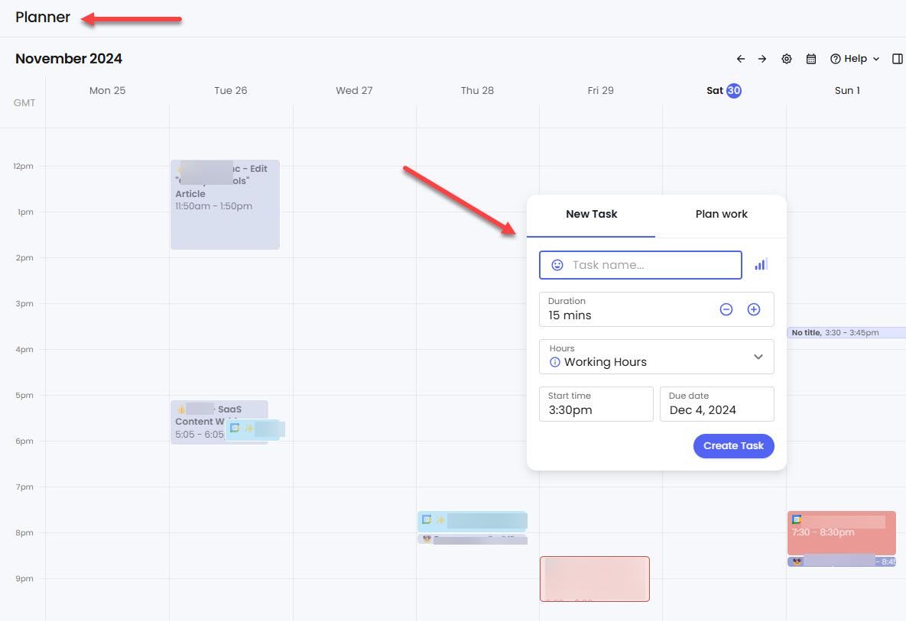The width and height of the screenshot is (906, 621).
Task: Toggle the right side panel icon
Action: (x=897, y=58)
